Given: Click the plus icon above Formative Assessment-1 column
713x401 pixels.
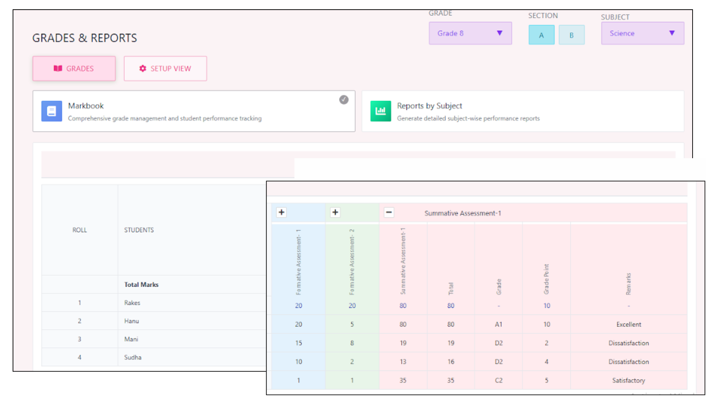Looking at the screenshot, I should click(281, 212).
